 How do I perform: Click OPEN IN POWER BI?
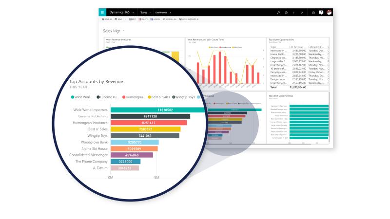point(189,19)
